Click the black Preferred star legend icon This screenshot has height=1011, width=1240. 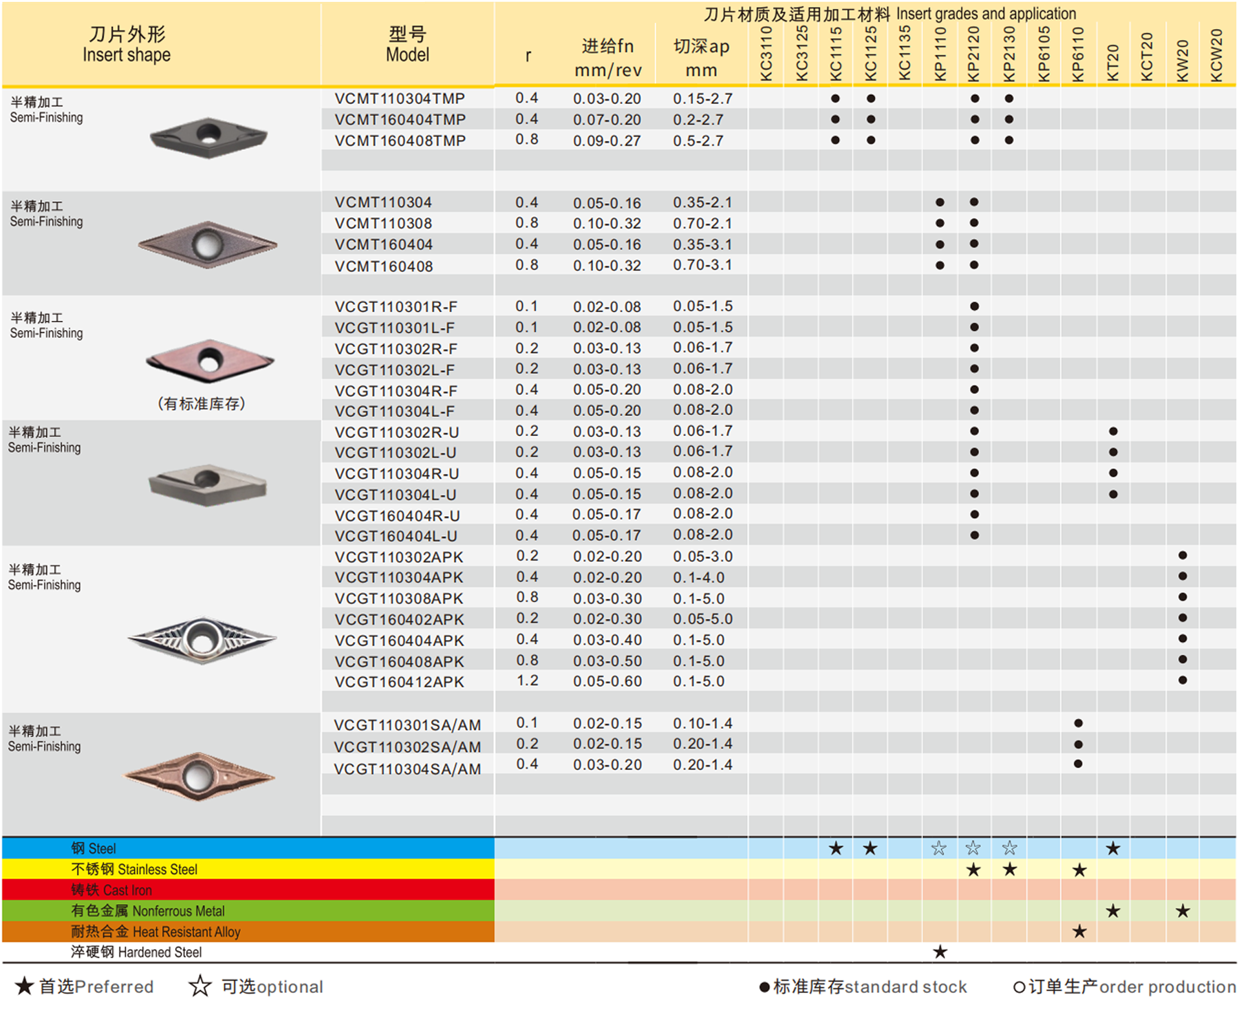click(24, 986)
